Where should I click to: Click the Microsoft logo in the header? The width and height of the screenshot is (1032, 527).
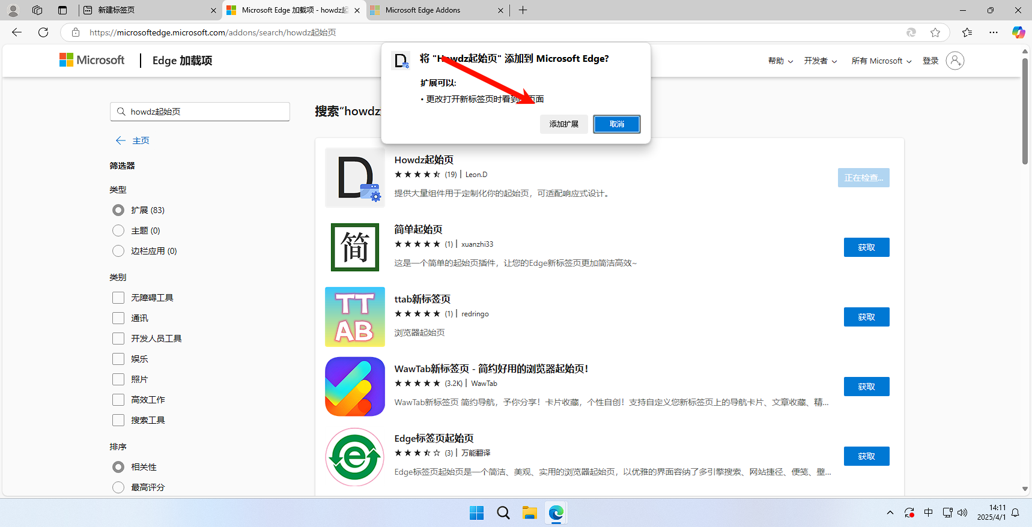[92, 60]
